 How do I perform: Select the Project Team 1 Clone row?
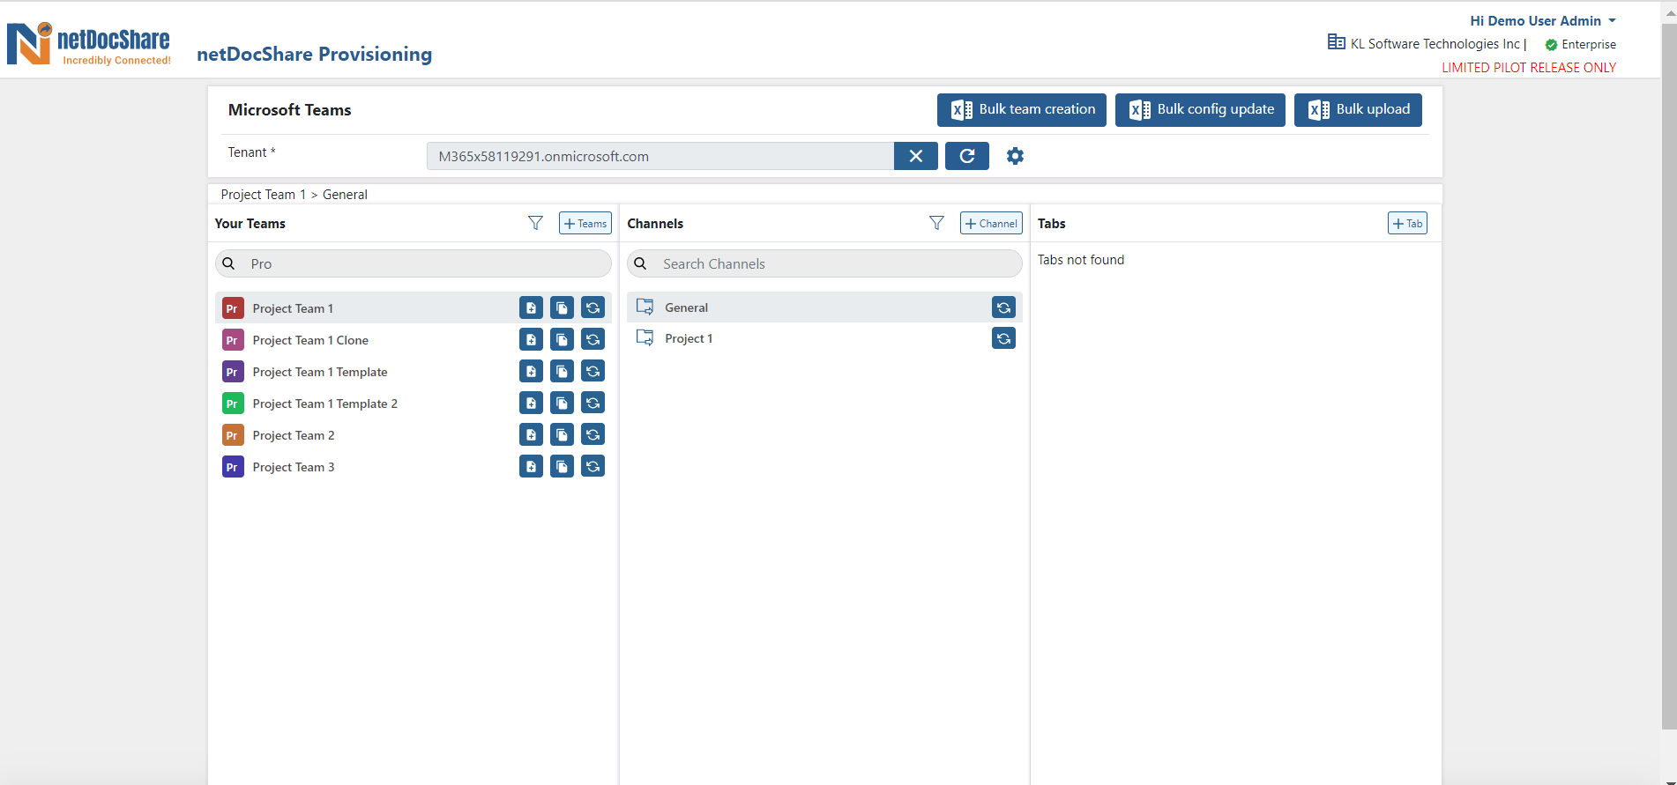point(414,339)
